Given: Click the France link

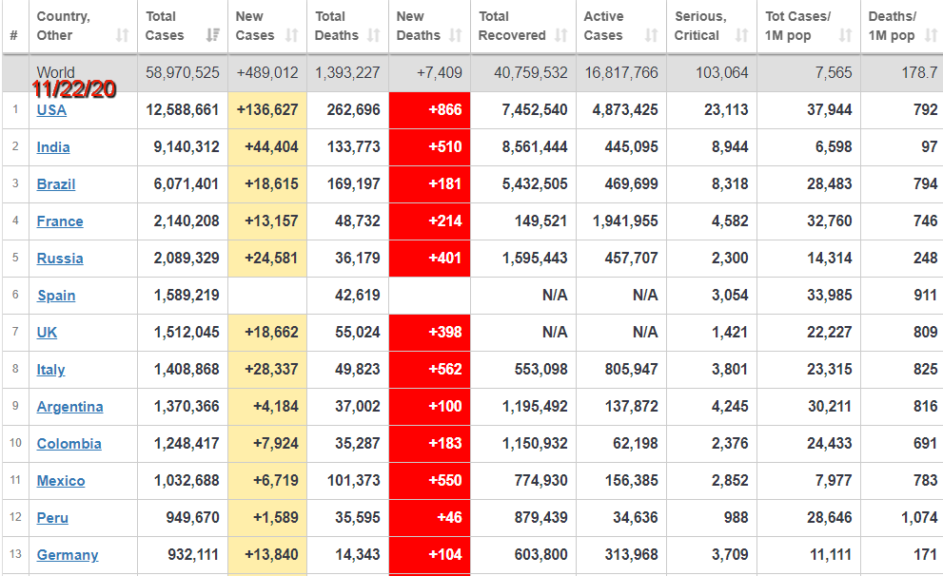Looking at the screenshot, I should point(60,221).
